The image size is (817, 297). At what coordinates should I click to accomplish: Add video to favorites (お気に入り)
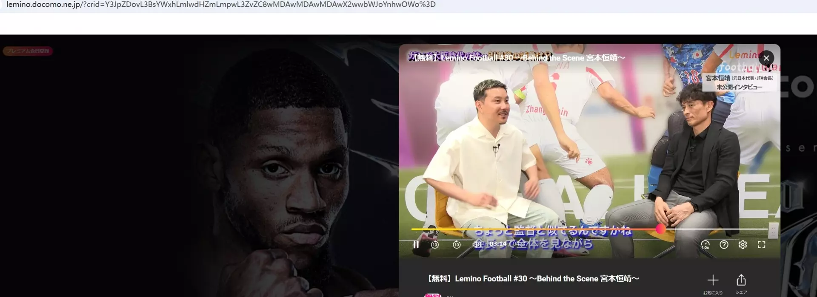tap(713, 284)
